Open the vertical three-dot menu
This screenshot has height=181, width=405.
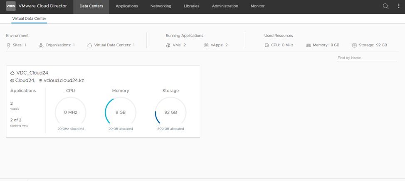pos(398,6)
